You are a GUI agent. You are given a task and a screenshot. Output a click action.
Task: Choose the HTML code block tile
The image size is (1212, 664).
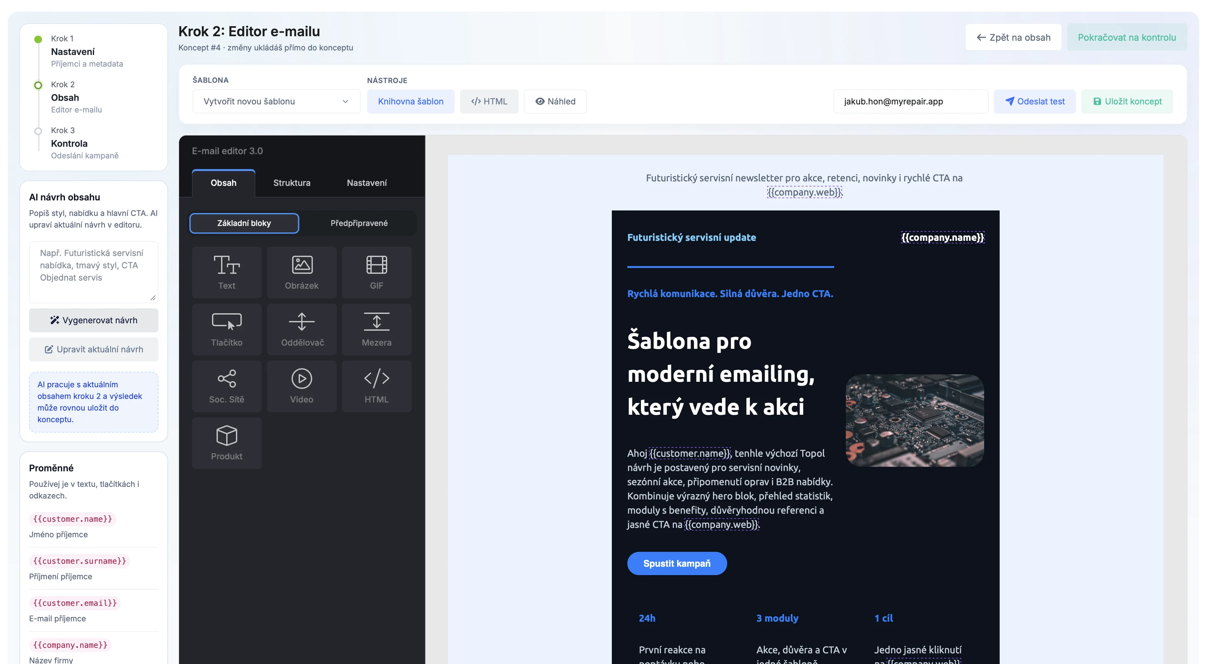point(377,385)
